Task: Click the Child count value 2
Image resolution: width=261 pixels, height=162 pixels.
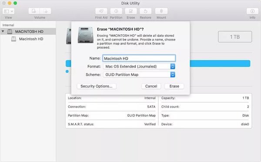Action: pyautogui.click(x=248, y=107)
